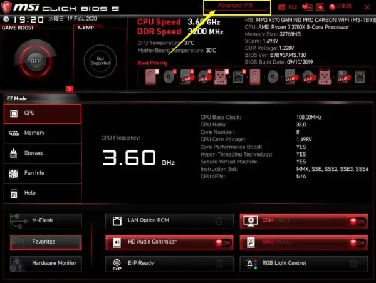This screenshot has width=376, height=283.
Task: Select the legacy hard disk boot icon
Action: (254, 77)
